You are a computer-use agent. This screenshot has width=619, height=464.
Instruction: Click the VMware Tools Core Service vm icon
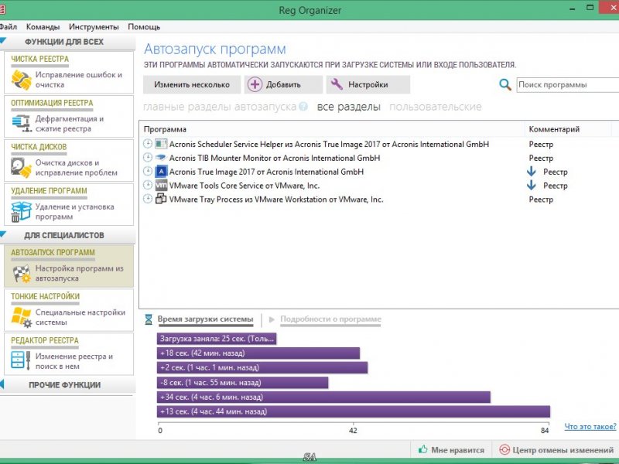[x=161, y=185]
